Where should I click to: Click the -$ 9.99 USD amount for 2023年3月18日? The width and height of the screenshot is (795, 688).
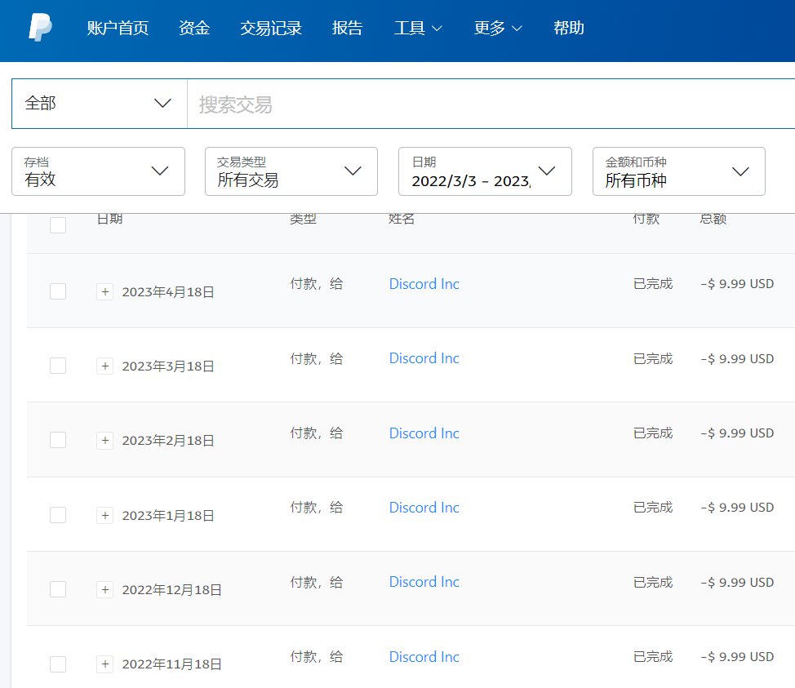pos(737,359)
